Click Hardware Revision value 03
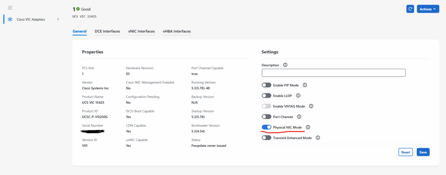The image size is (446, 175). [128, 74]
